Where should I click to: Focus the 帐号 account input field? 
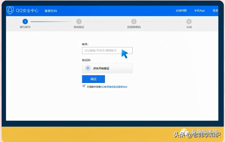pyautogui.click(x=107, y=50)
